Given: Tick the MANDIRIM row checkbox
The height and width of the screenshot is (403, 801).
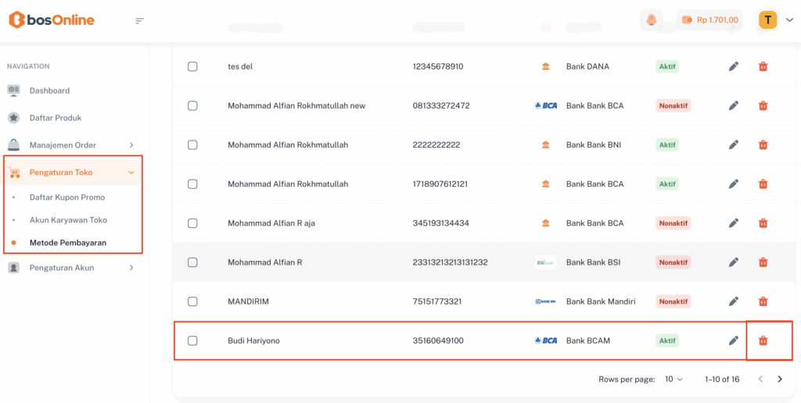Looking at the screenshot, I should (192, 301).
